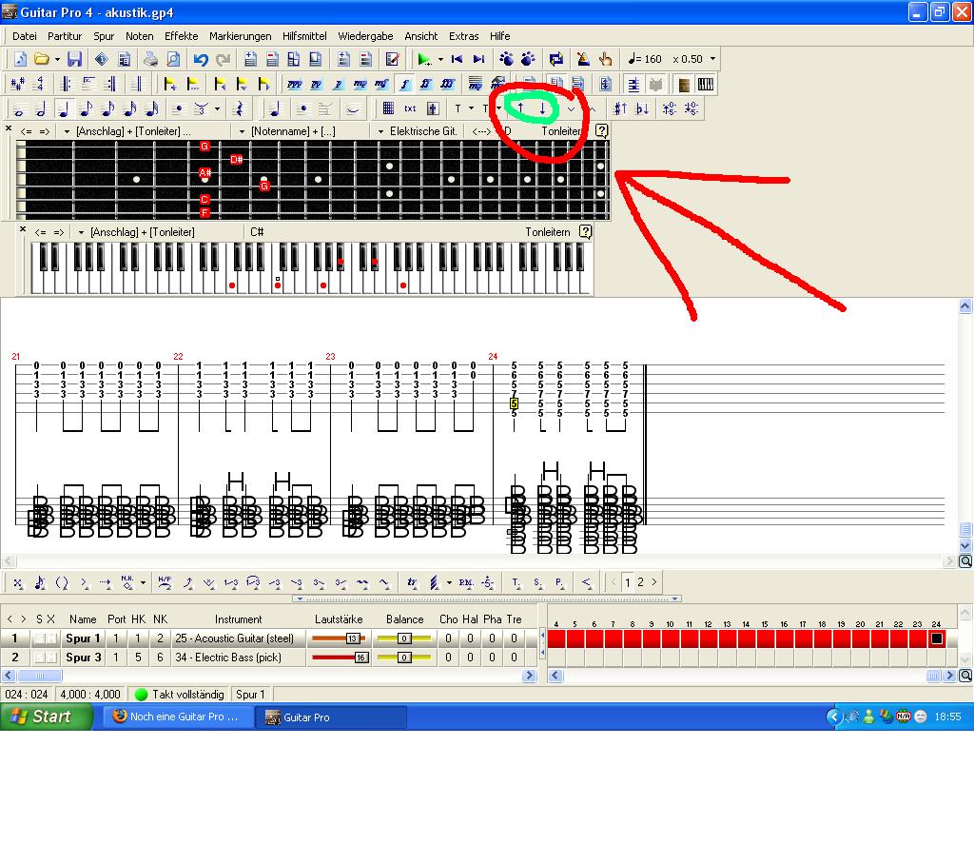Adjust Spur 1 Lautstärke slider
The height and width of the screenshot is (864, 974).
coord(339,638)
